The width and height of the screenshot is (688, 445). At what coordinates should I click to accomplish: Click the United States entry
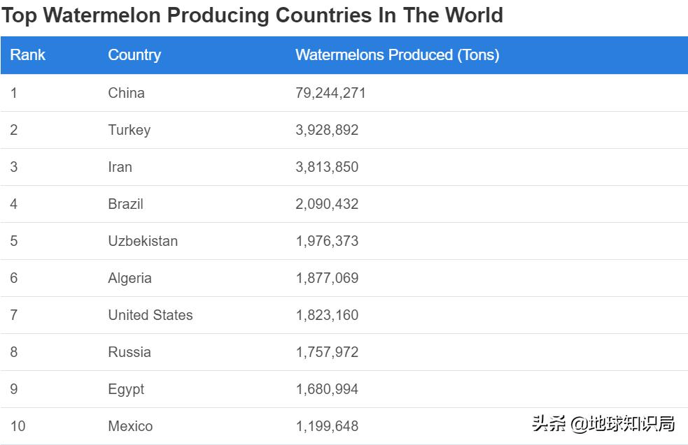point(150,315)
